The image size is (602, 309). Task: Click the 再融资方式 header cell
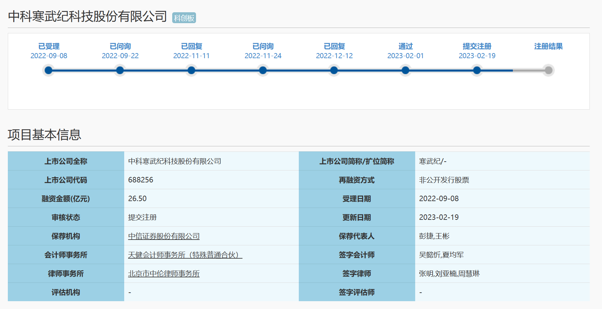pos(357,180)
